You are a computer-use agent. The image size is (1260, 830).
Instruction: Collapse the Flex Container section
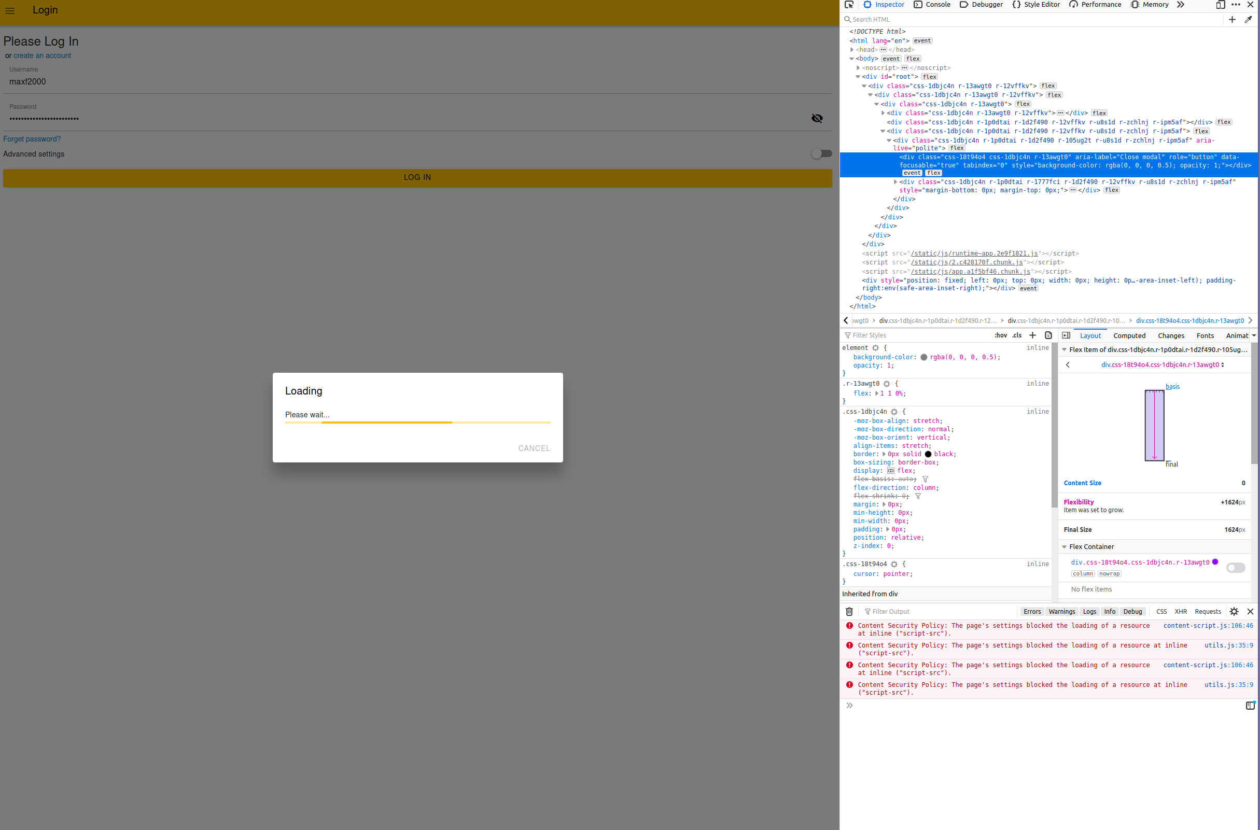pyautogui.click(x=1064, y=547)
